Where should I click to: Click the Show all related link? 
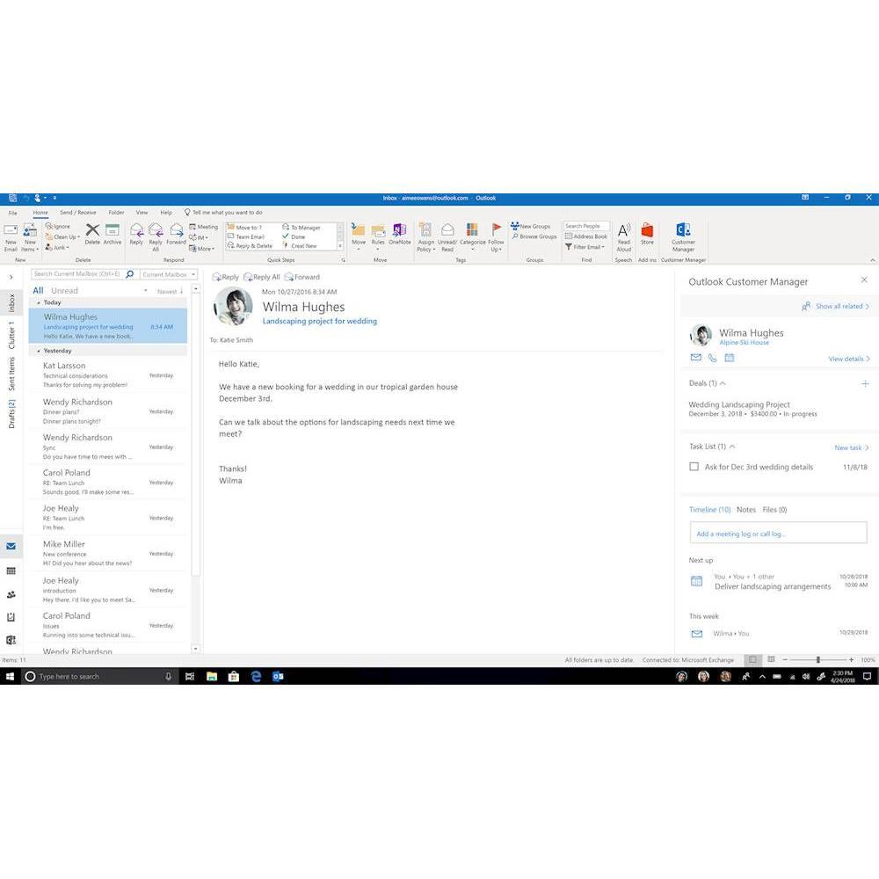click(832, 306)
